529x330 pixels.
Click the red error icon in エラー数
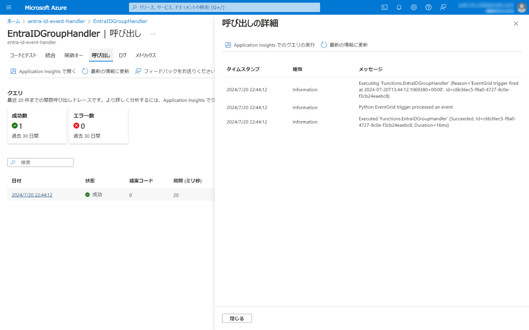coord(76,126)
